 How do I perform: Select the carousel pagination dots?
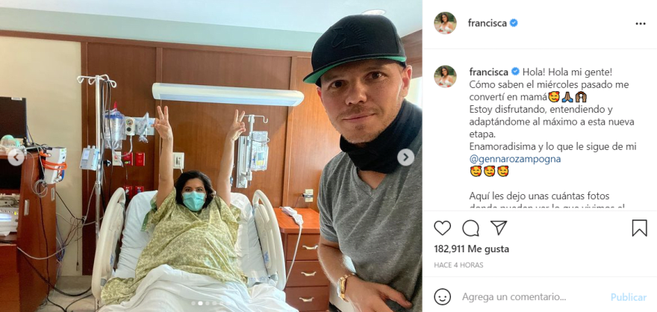coord(208,303)
